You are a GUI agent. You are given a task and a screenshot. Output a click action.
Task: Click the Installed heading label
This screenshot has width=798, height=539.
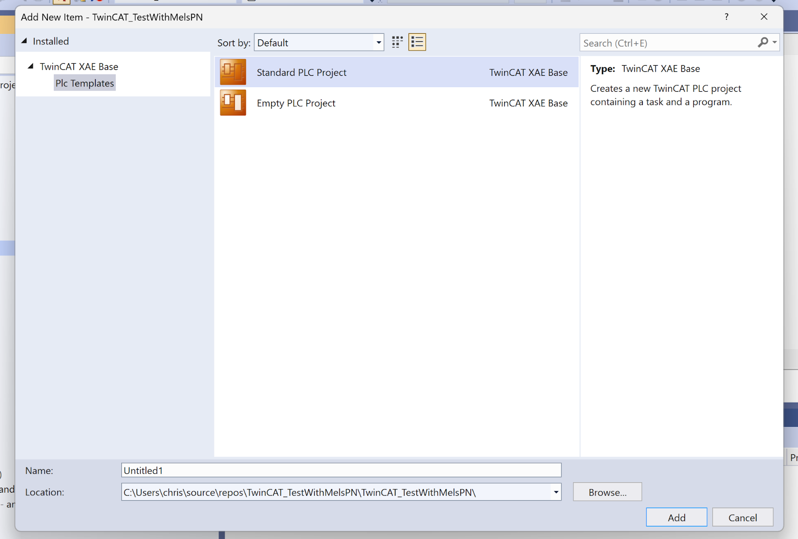pyautogui.click(x=51, y=41)
